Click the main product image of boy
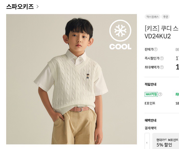This screenshot has height=149, width=179. coord(72,79)
